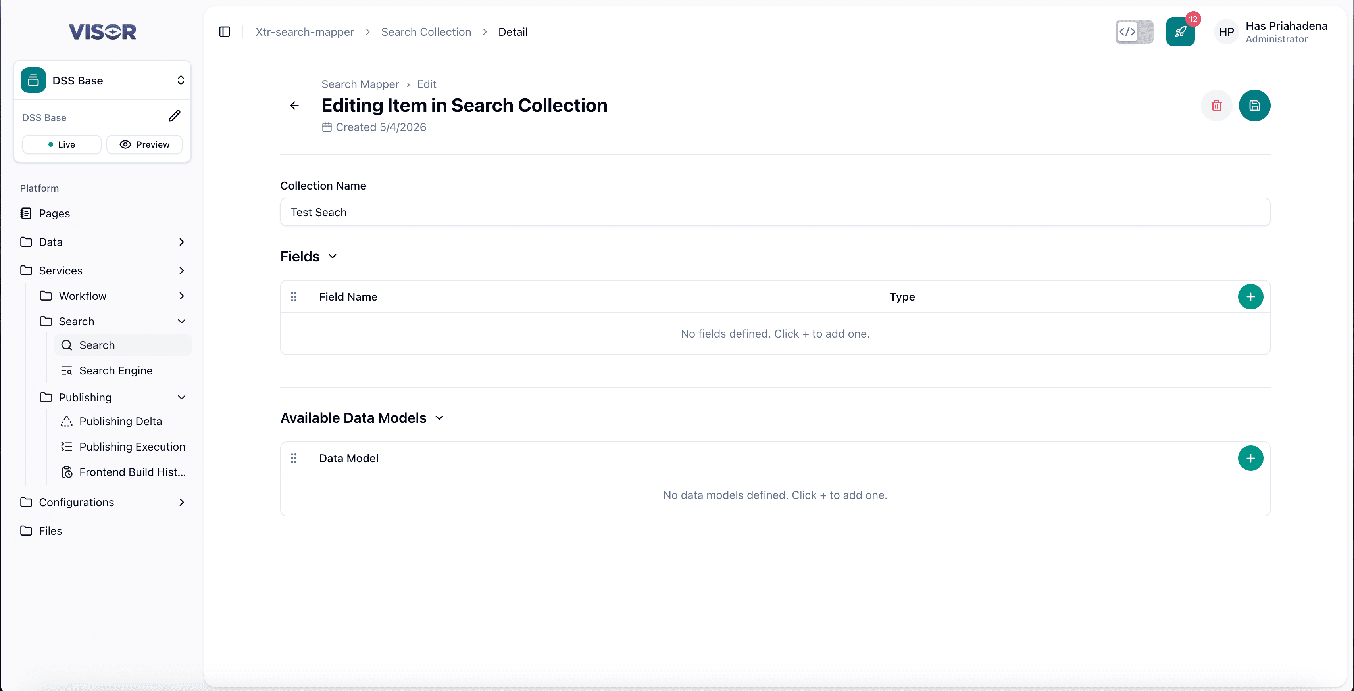Edit DSS Base with pencil icon

coord(175,116)
